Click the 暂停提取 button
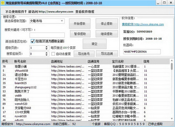The height and width of the screenshot is (127, 175). 80,34
